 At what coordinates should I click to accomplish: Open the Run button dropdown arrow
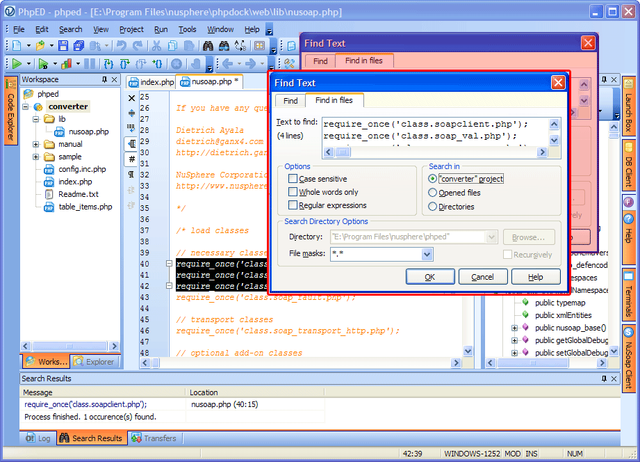(x=28, y=63)
